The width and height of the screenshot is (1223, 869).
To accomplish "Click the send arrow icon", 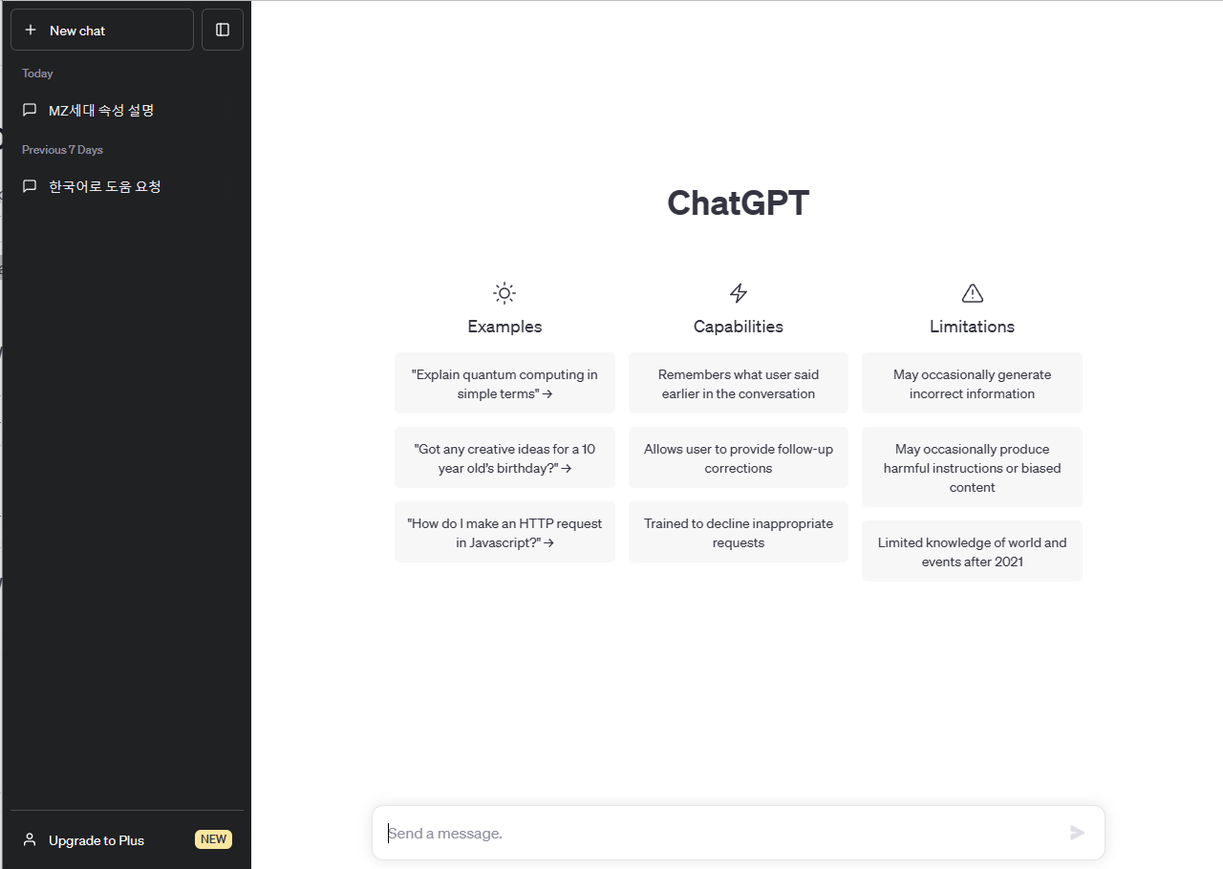I will tap(1078, 833).
